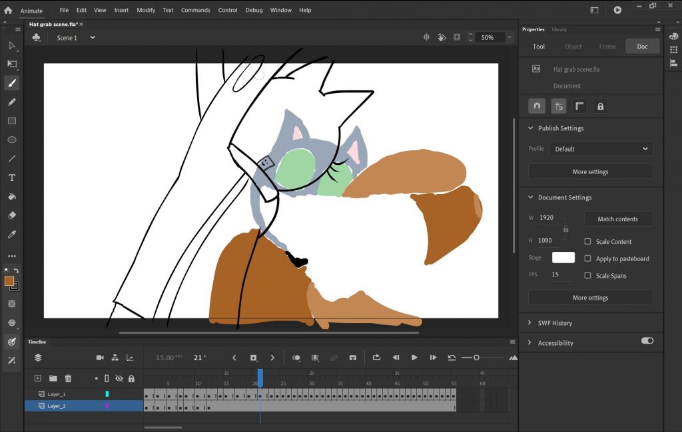Toggle the Accessibility switch
The width and height of the screenshot is (682, 432).
tap(647, 340)
